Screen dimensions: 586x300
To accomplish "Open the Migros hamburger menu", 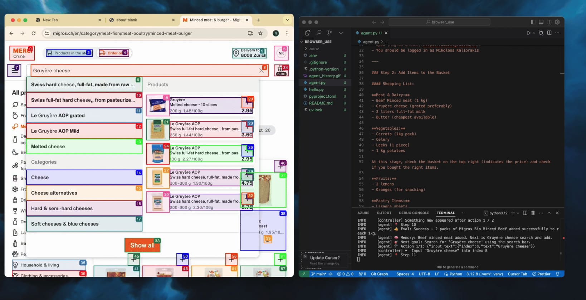I will pos(15,70).
